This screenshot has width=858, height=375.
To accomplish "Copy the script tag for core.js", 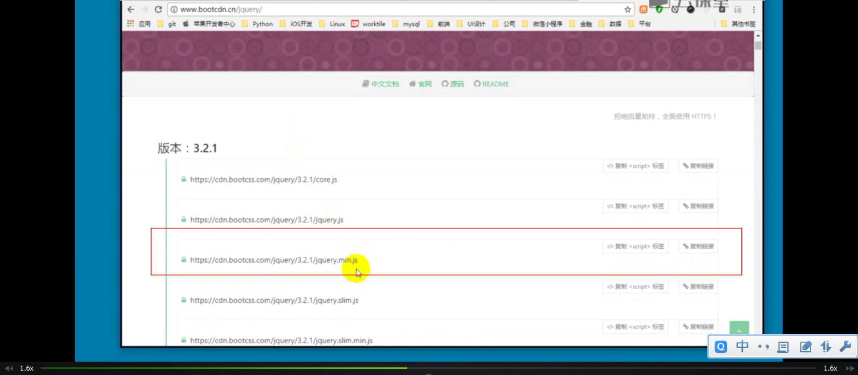I will coord(635,166).
